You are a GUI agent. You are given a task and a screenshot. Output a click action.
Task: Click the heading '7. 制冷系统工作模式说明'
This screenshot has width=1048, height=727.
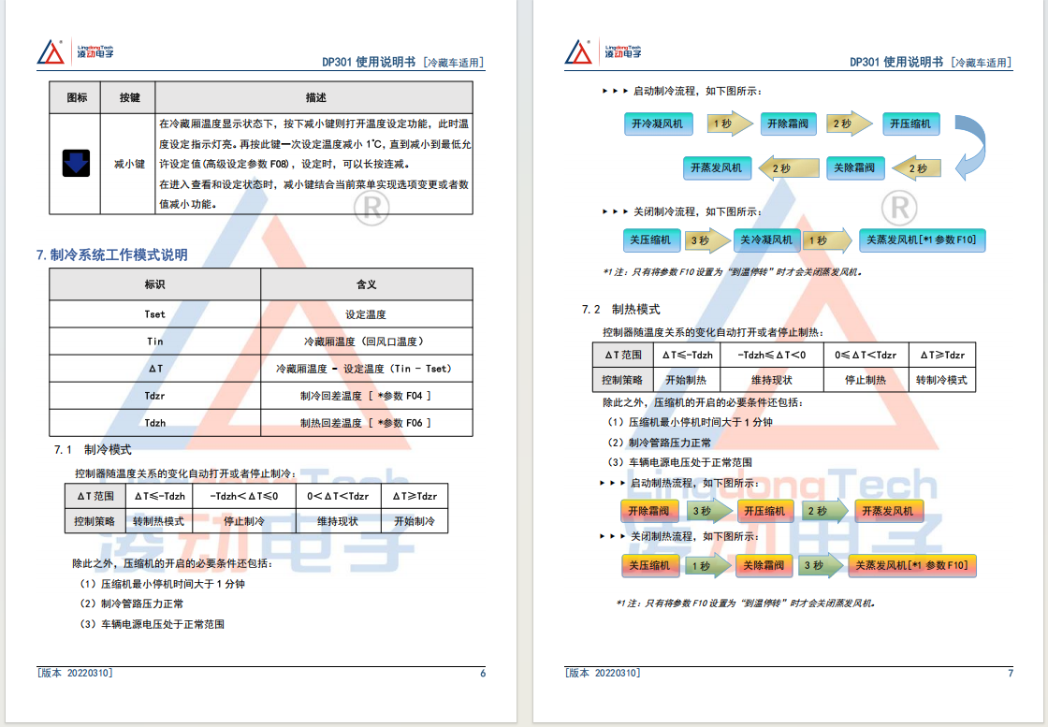[111, 254]
